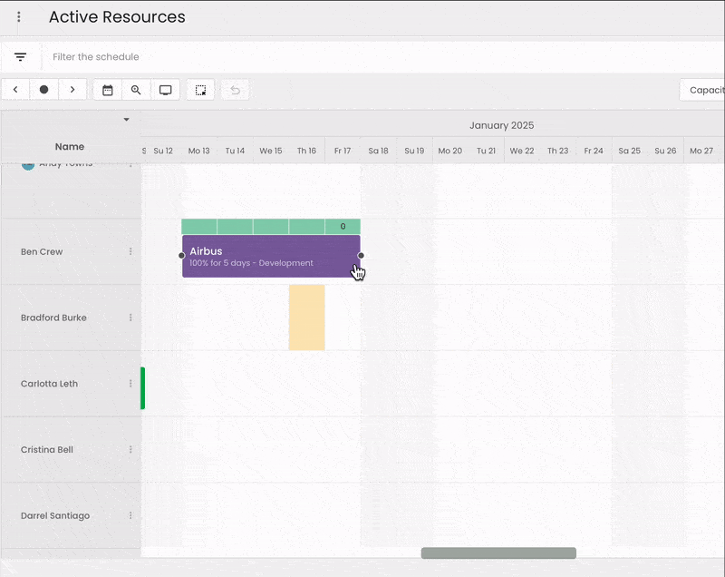The height and width of the screenshot is (577, 725).
Task: Select the Bradford Burke resource name
Action: pyautogui.click(x=53, y=318)
